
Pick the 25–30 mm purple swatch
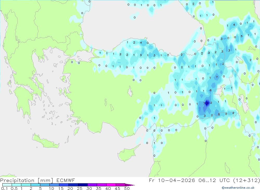coord(83,185)
